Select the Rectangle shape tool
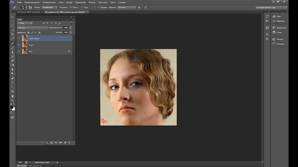The width and height of the screenshot is (298, 167). (13, 91)
